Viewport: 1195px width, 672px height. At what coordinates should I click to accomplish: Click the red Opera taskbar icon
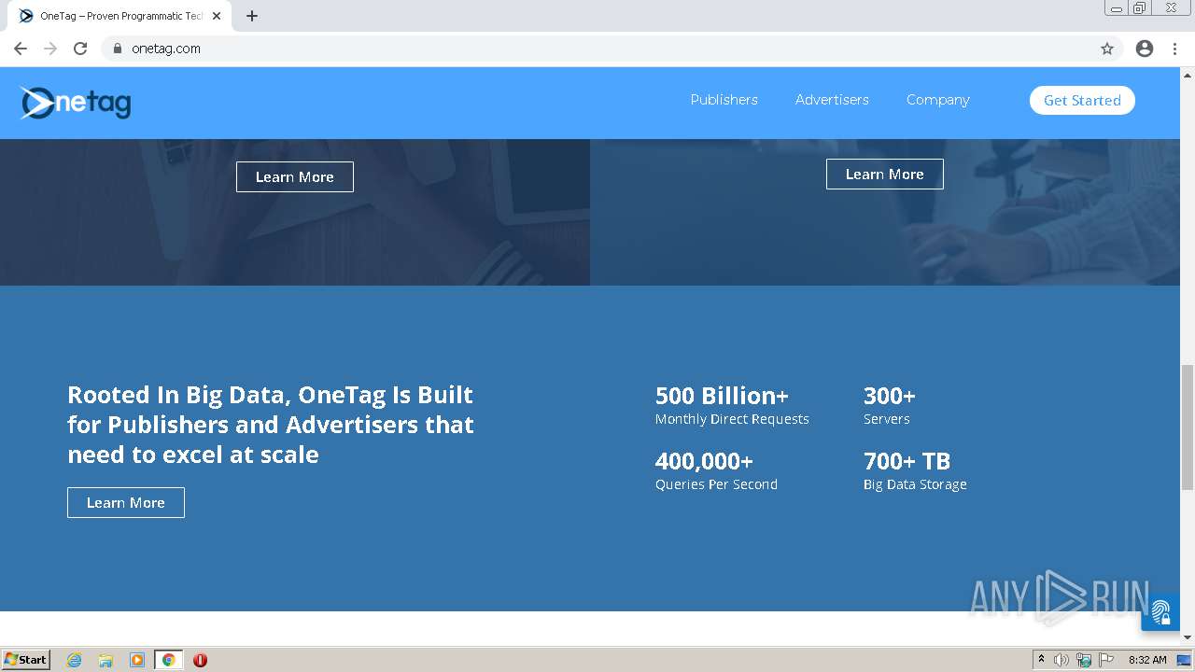200,660
